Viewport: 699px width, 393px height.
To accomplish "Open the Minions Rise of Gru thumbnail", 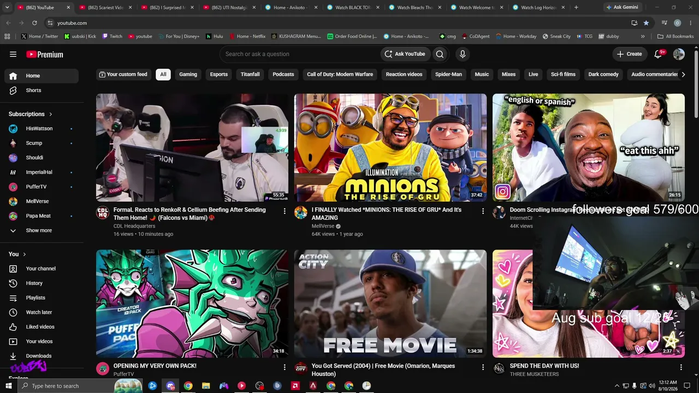I will (390, 148).
